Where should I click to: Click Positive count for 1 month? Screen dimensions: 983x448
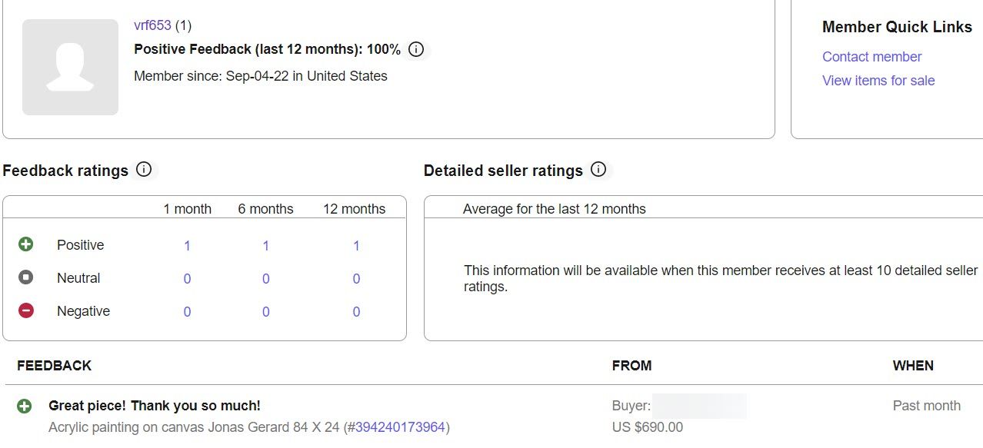187,246
